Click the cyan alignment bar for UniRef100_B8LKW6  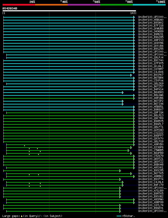pyautogui.click(x=69, y=95)
